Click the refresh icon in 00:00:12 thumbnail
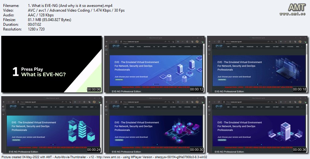The height and width of the screenshot is (159, 310). point(116,42)
